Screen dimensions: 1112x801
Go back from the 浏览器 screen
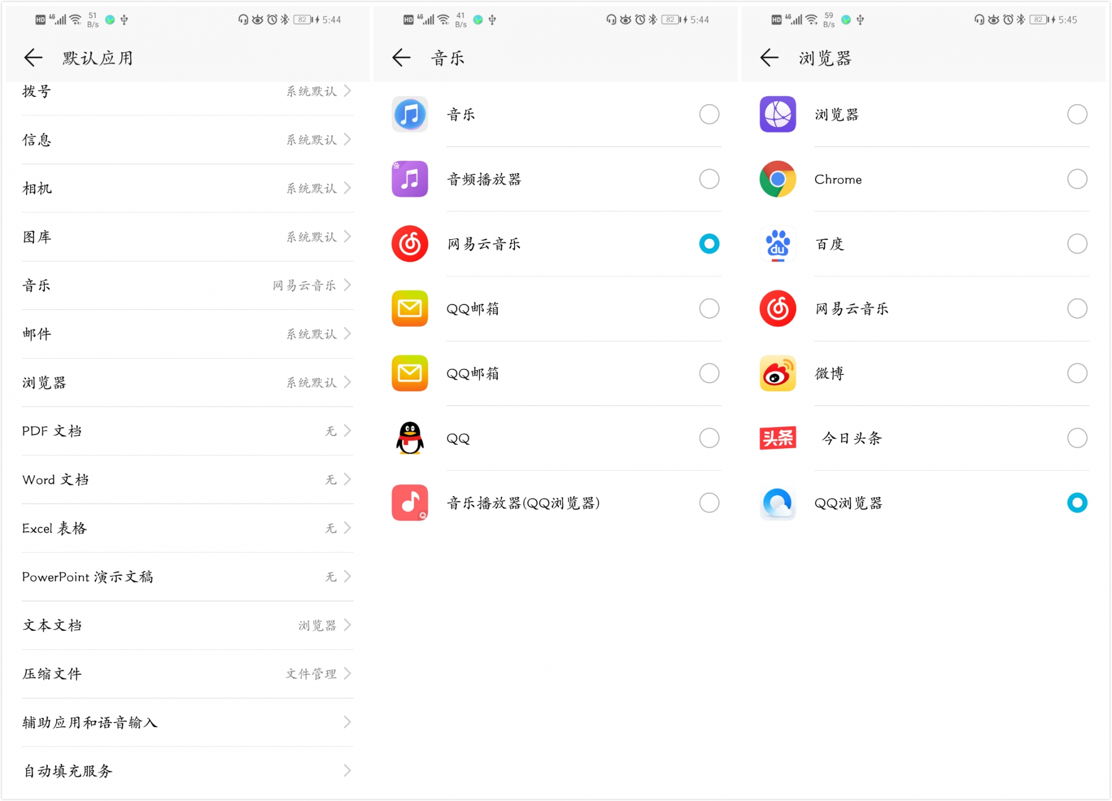point(769,57)
